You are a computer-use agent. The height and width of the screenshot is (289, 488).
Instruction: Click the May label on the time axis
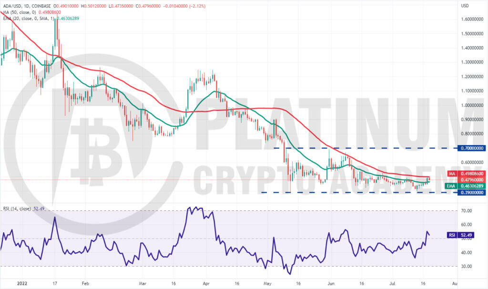[267, 284]
